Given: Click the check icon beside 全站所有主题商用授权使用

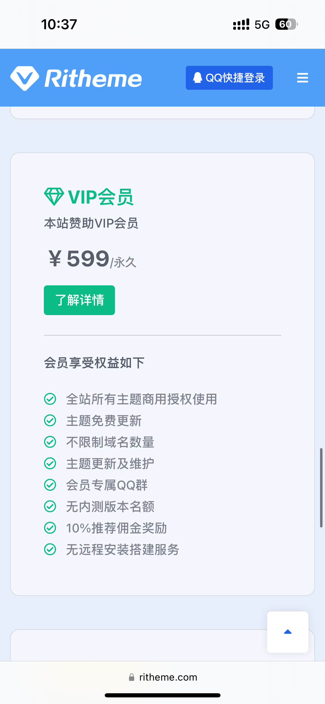Looking at the screenshot, I should [50, 399].
